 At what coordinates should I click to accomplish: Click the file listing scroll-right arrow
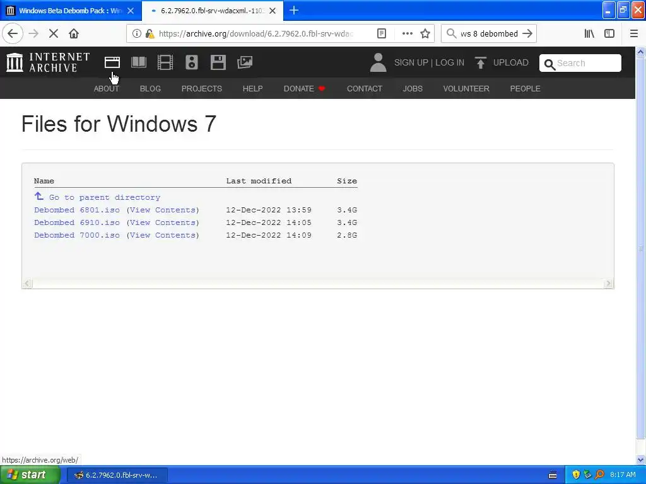click(x=608, y=284)
